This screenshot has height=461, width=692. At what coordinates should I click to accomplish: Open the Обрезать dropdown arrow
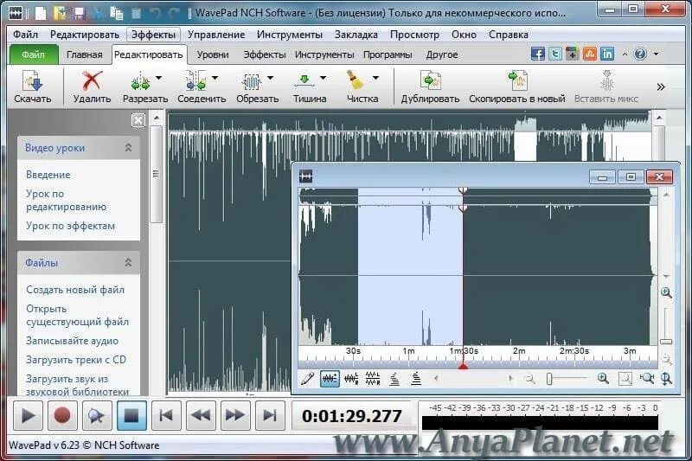coord(271,78)
